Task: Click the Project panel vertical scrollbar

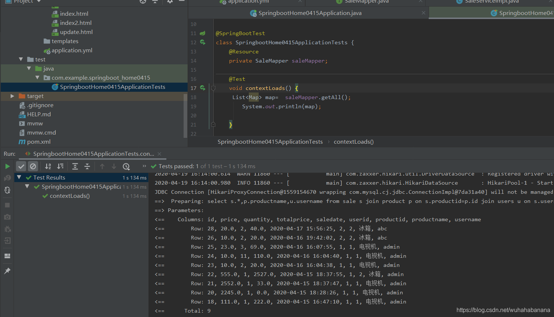Action: pos(185,115)
